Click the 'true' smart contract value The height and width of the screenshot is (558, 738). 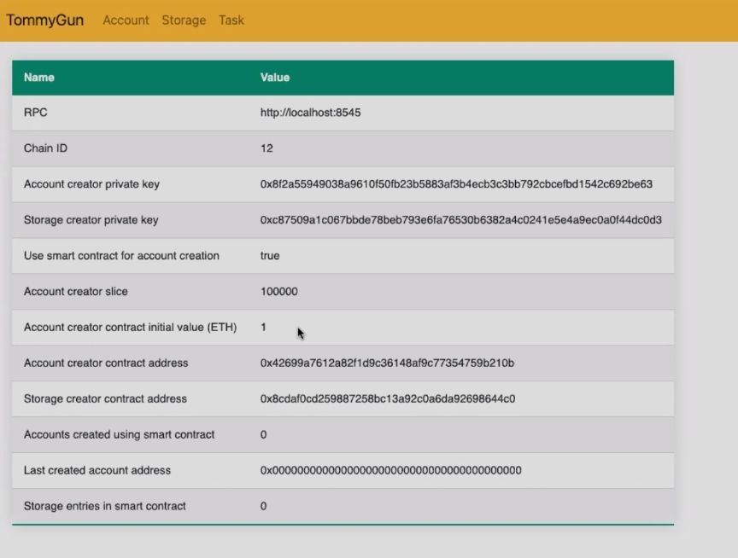click(270, 256)
